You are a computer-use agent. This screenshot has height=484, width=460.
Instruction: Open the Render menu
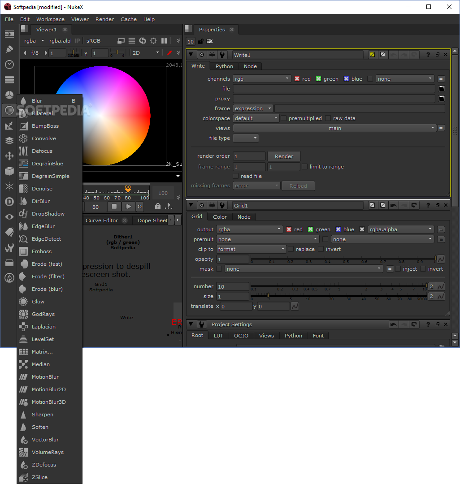(104, 19)
